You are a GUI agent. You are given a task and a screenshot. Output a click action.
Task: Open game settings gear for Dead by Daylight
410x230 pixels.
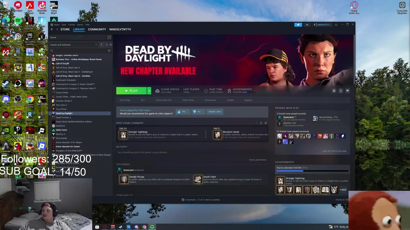click(x=334, y=91)
